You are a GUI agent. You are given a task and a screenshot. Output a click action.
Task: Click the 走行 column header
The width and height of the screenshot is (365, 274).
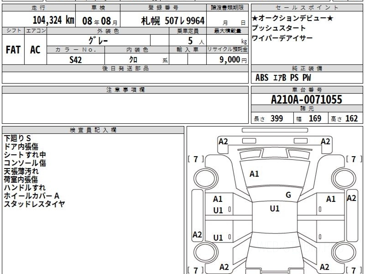click(x=38, y=8)
